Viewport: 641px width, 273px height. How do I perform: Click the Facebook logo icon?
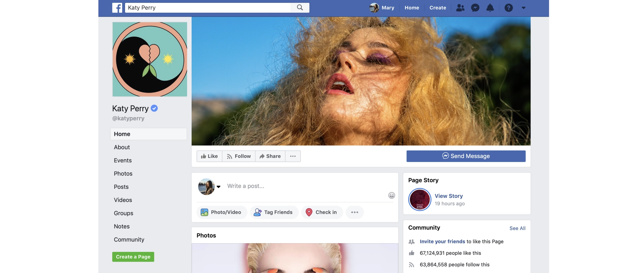117,8
